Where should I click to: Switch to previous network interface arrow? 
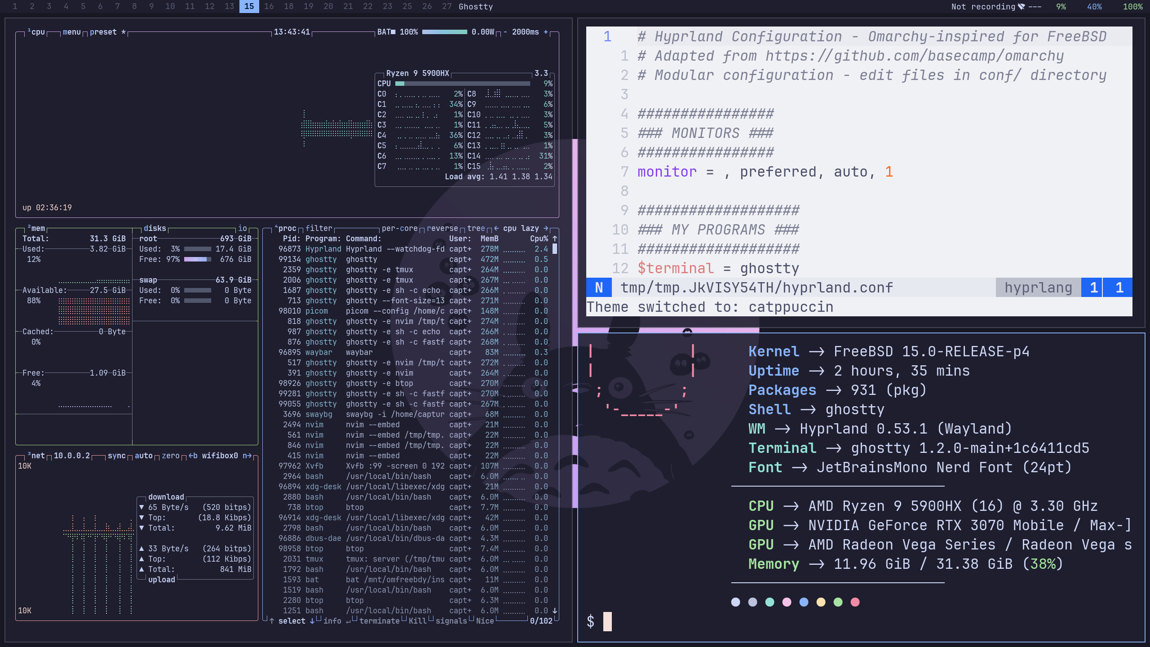click(193, 456)
